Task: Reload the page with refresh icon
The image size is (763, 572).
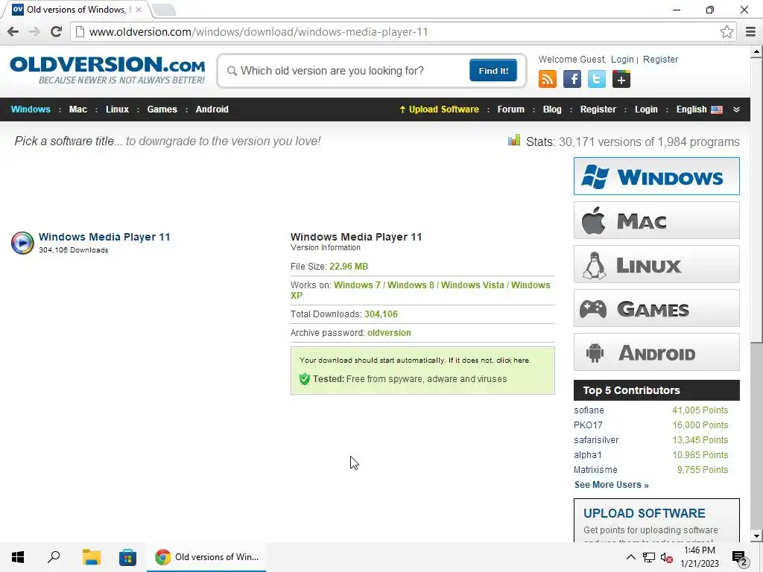Action: click(x=56, y=31)
